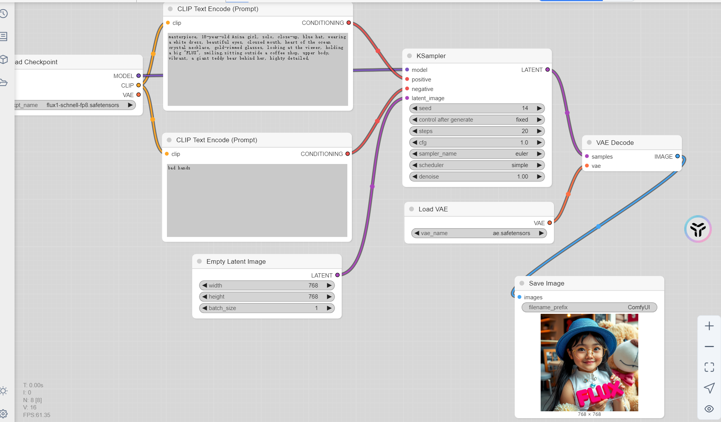This screenshot has width=721, height=422.
Task: Increase width value with right arrow
Action: (x=329, y=286)
